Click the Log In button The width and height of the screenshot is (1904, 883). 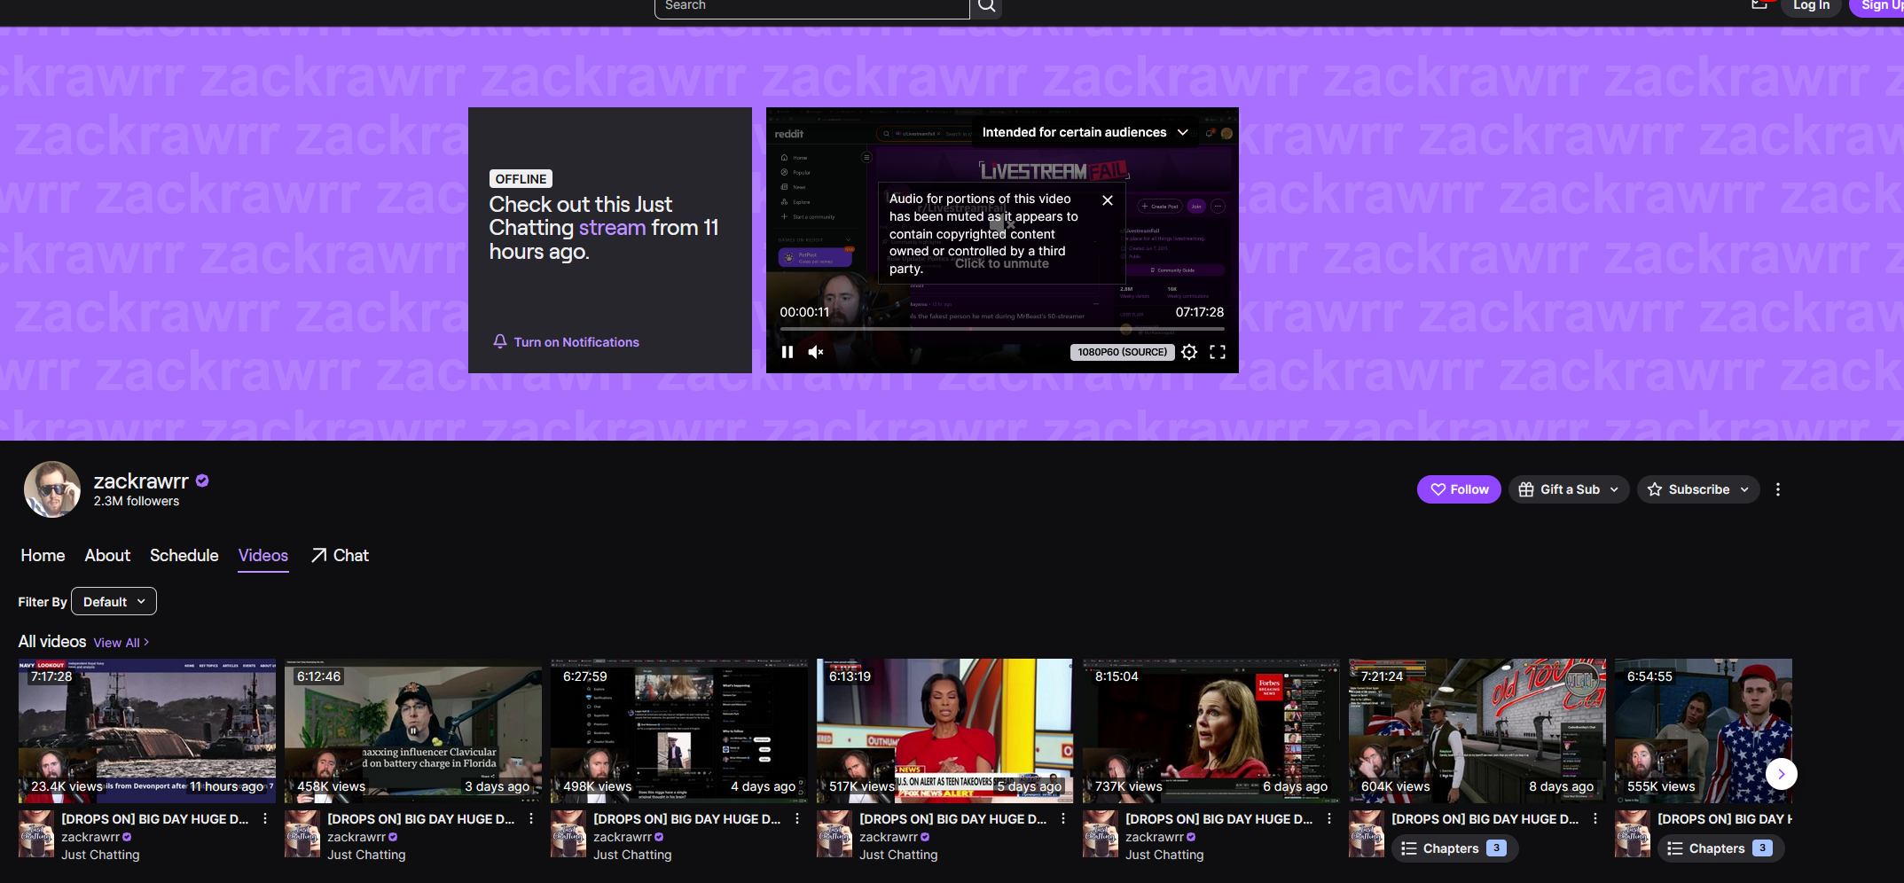coord(1811,6)
